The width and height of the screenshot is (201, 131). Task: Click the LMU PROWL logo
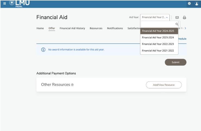(x=19, y=4)
